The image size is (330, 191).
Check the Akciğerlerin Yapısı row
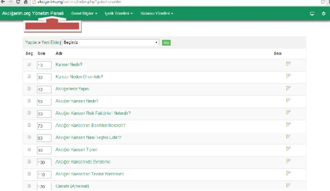(29, 89)
